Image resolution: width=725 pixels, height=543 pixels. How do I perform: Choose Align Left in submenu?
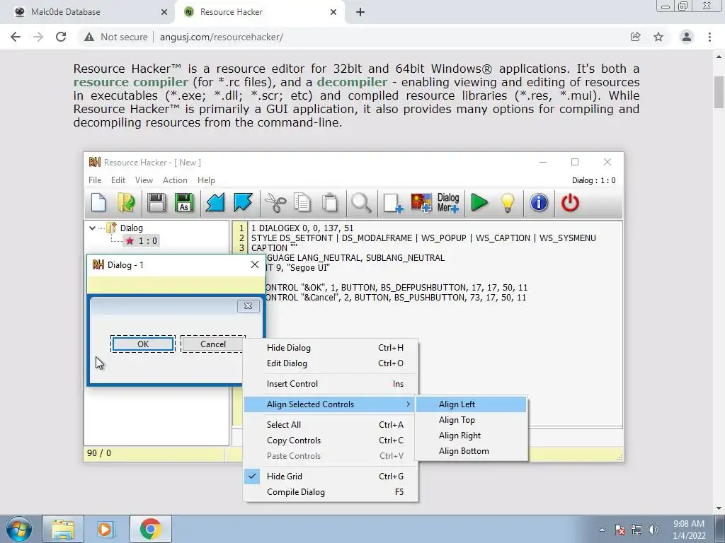tap(471, 404)
